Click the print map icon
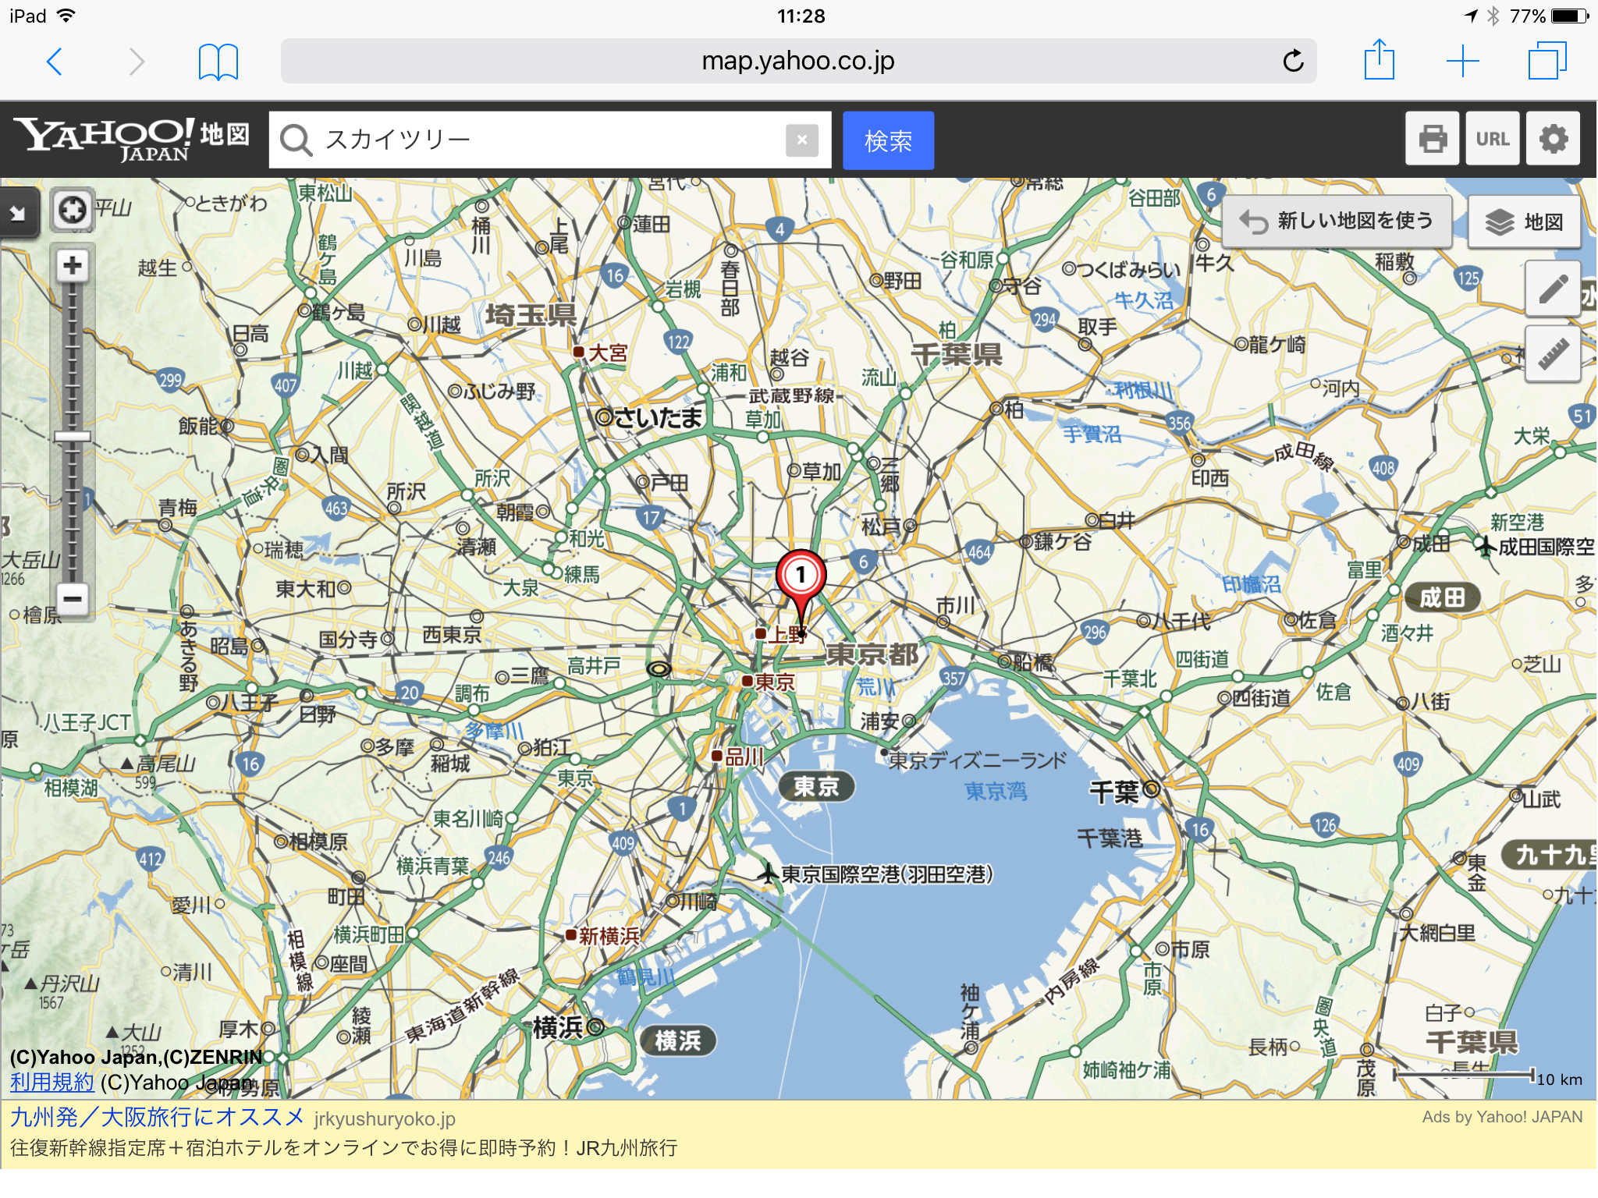Screen dimensions: 1598x1198 1432,139
